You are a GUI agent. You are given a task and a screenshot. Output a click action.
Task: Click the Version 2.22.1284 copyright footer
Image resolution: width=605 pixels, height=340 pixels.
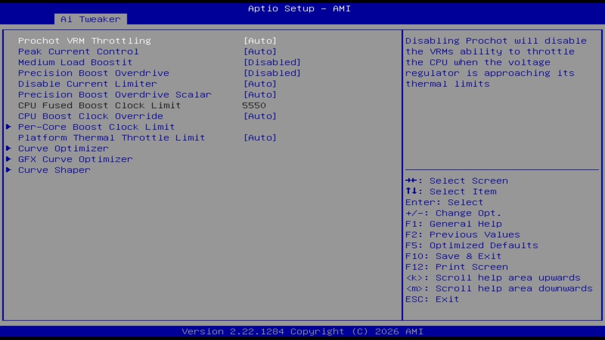(302, 331)
